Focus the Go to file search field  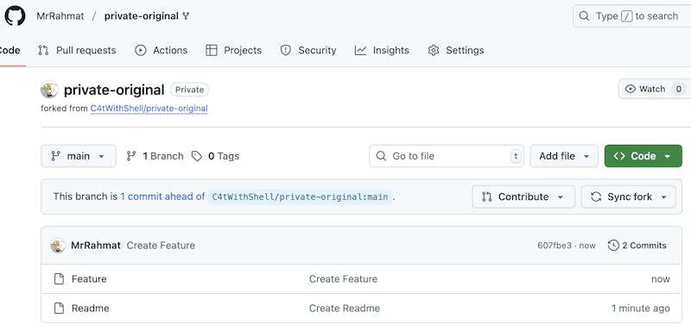(447, 156)
